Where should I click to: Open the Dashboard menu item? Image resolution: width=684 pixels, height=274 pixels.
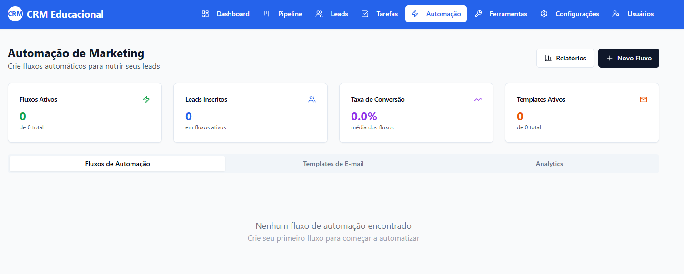click(x=225, y=14)
